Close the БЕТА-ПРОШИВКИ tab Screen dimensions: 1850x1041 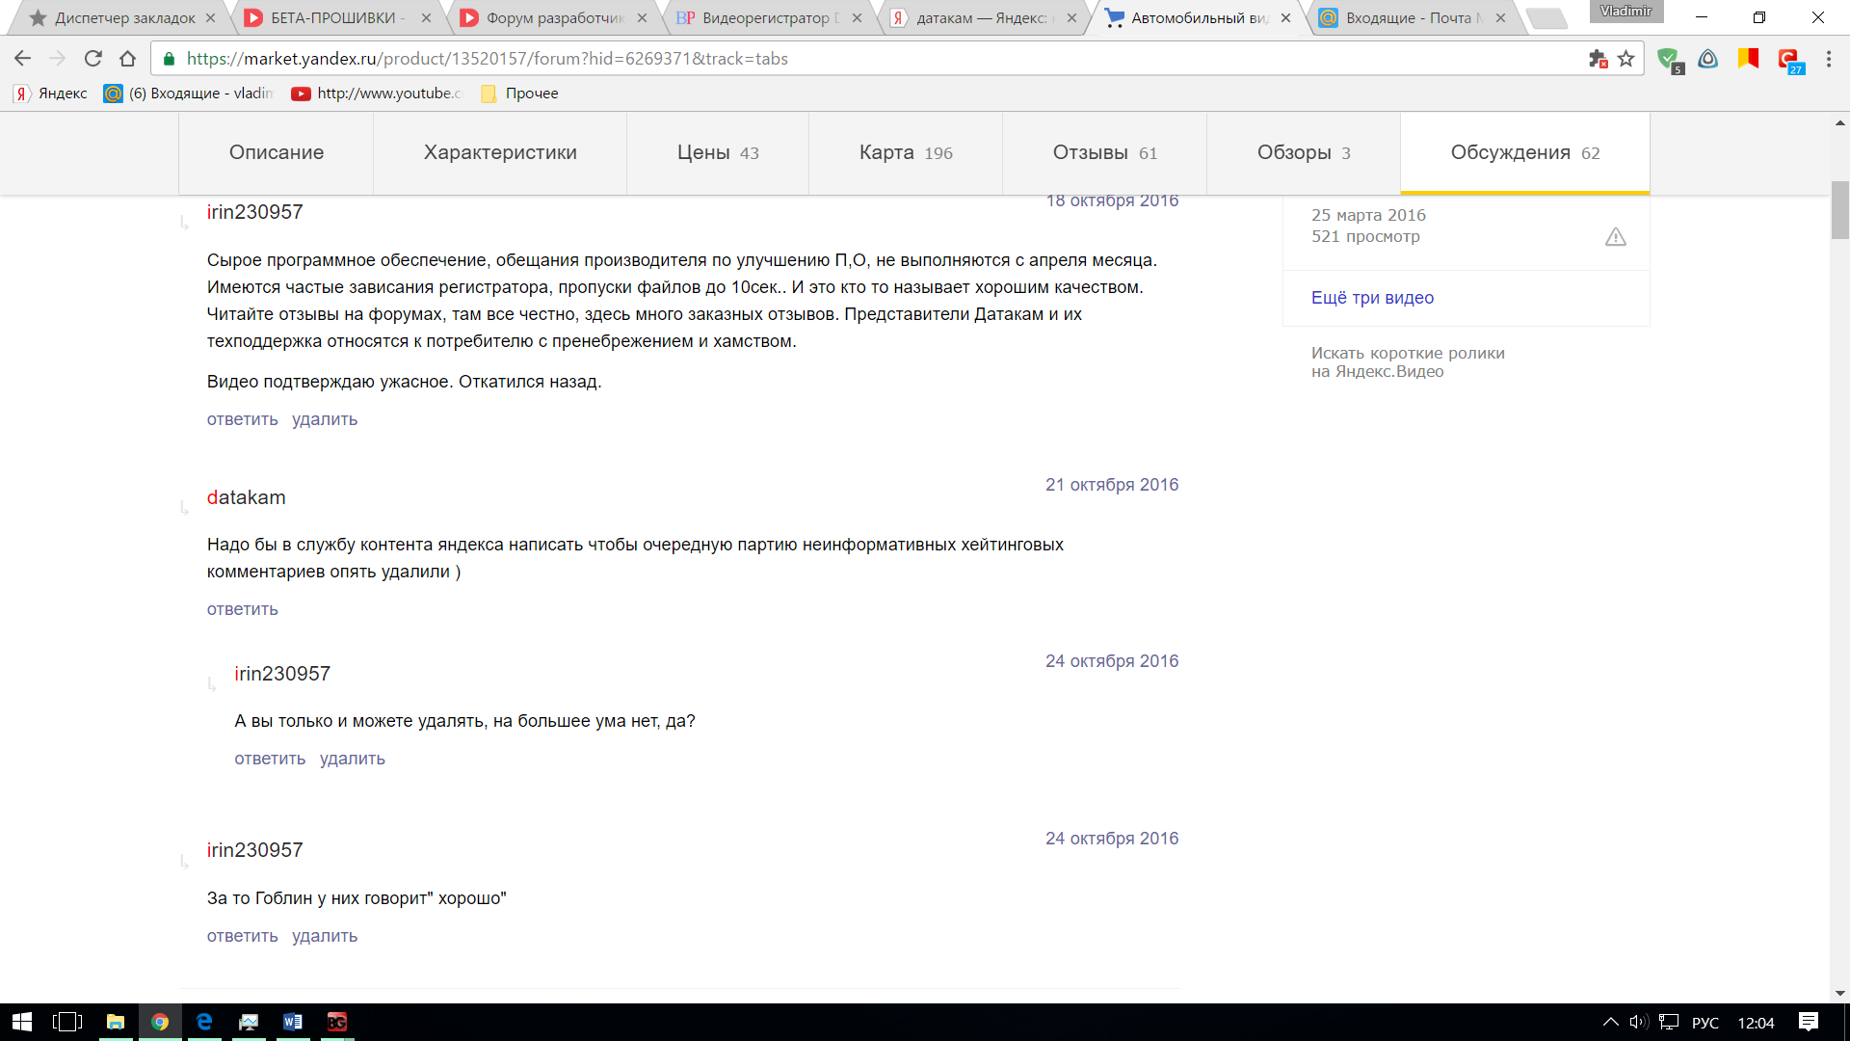(x=426, y=17)
